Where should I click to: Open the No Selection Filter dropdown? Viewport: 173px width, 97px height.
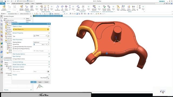pyautogui.click(x=13, y=14)
